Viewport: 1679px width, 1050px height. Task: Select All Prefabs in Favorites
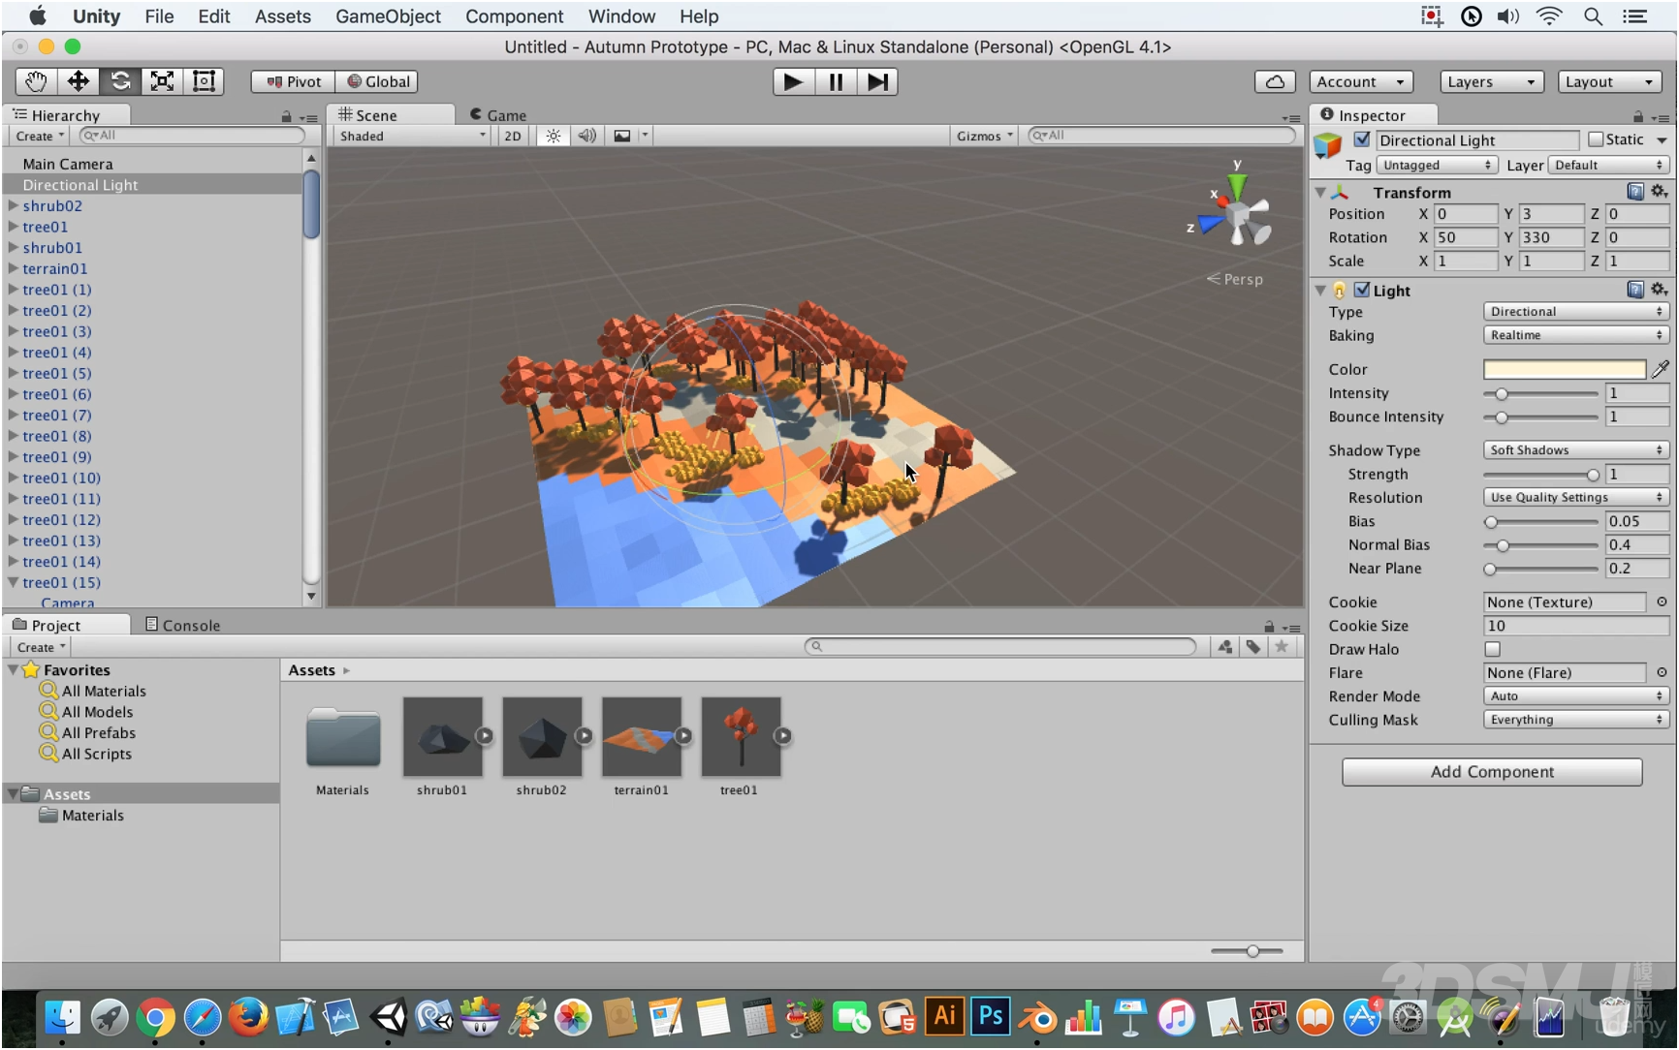click(x=99, y=732)
